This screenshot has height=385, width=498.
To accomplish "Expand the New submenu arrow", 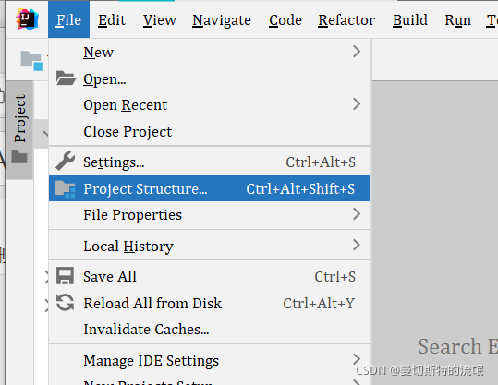I will pos(357,51).
